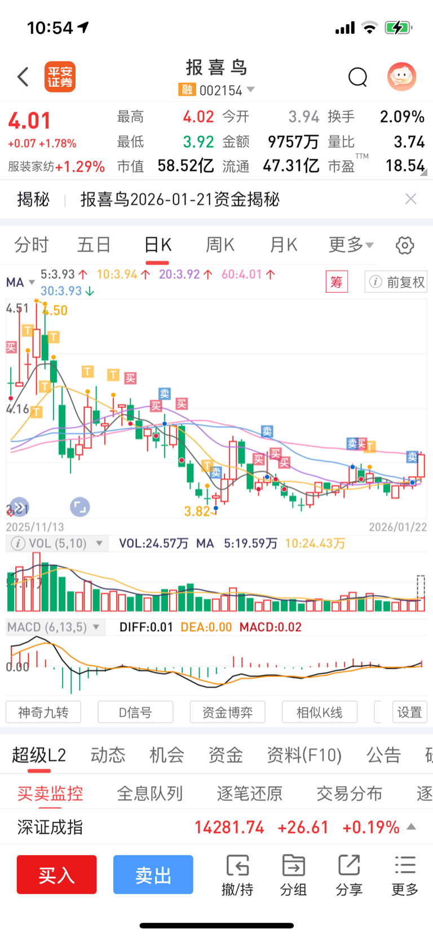
Task: Expand the 更多 period dropdown
Action: click(351, 245)
